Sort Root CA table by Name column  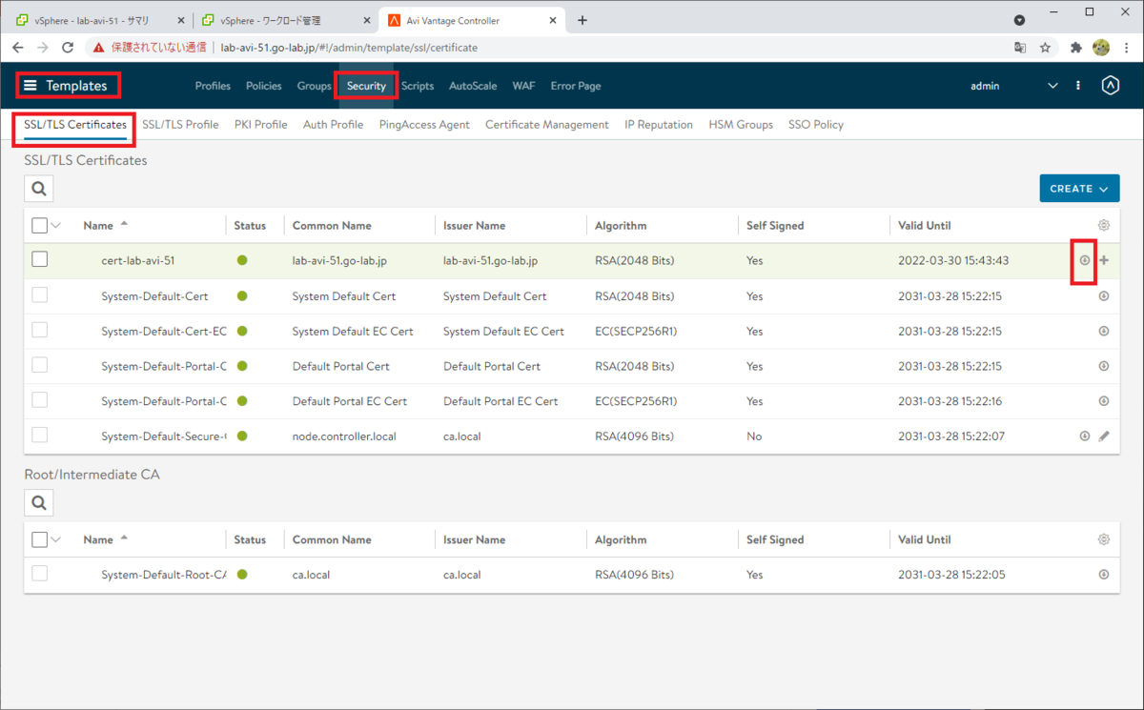coord(98,539)
